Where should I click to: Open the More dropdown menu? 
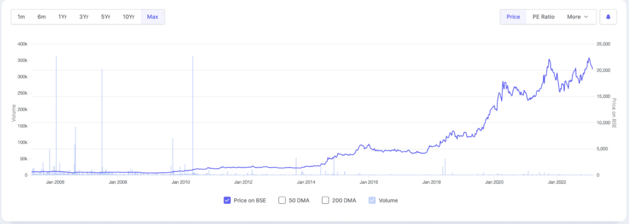[577, 17]
